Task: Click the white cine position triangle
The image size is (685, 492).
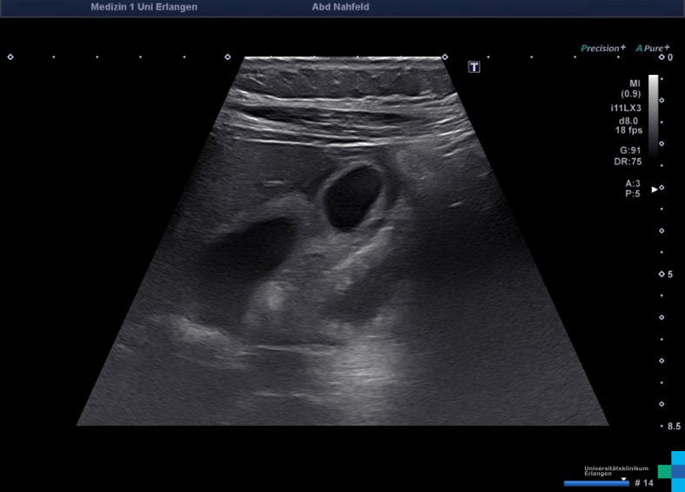Action: pyautogui.click(x=623, y=478)
